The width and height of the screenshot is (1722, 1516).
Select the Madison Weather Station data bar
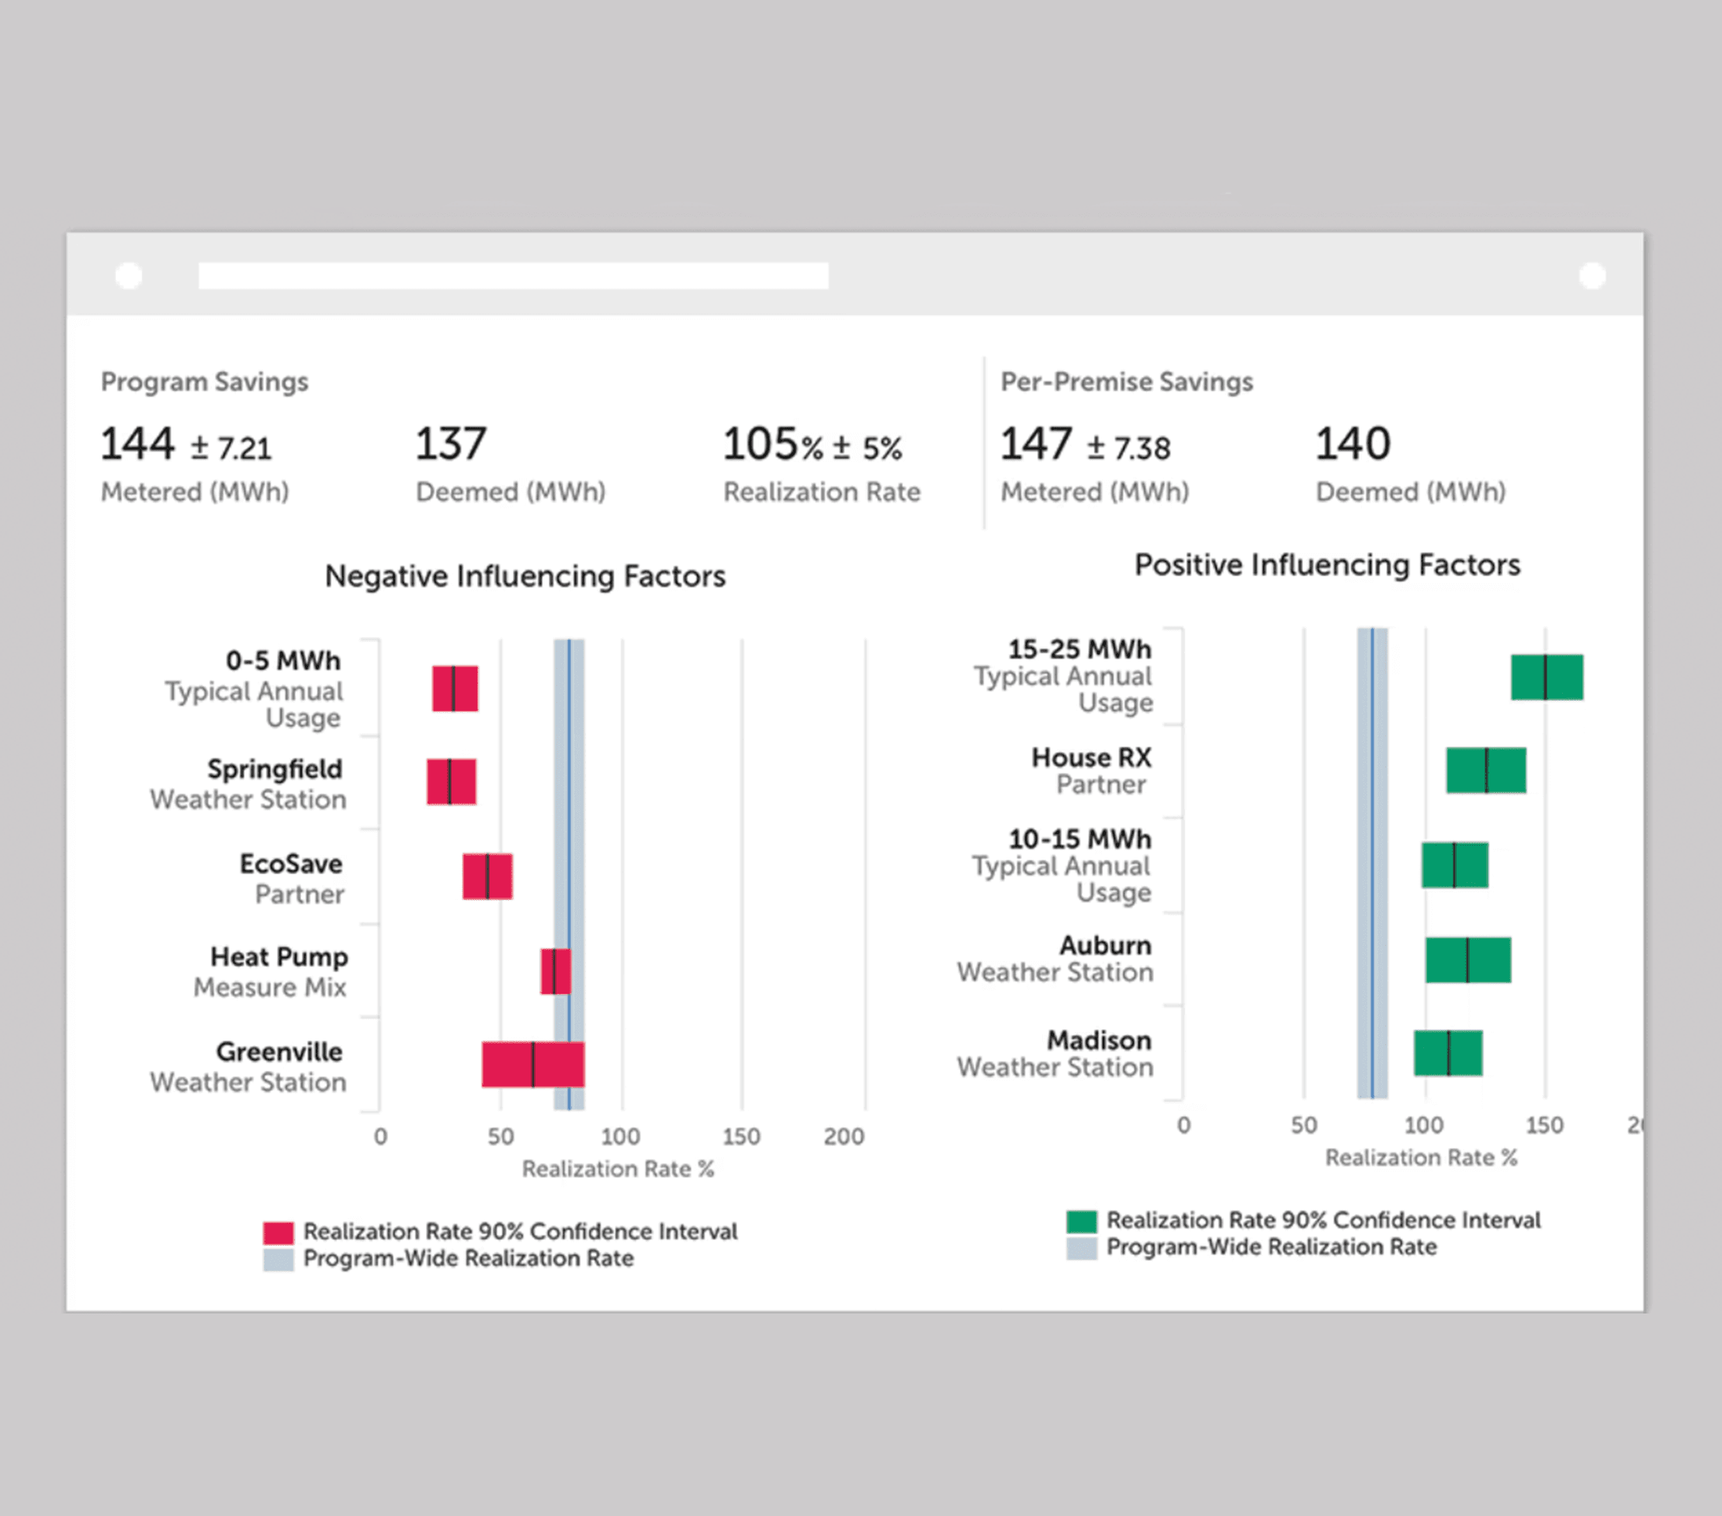(1447, 1054)
